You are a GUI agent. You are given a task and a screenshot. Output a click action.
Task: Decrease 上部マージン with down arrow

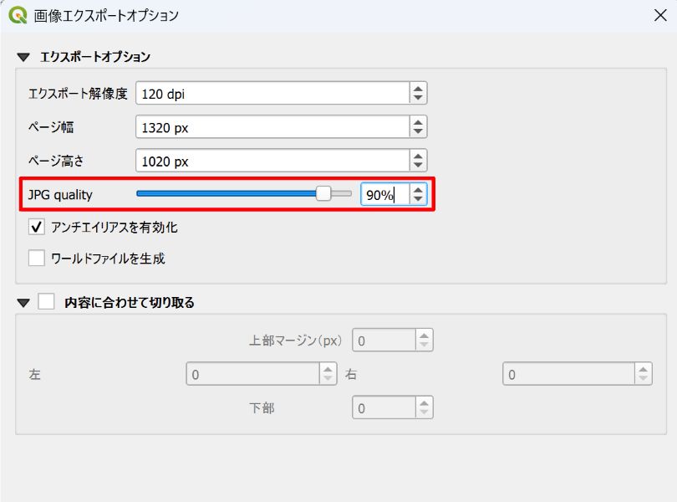click(x=424, y=345)
